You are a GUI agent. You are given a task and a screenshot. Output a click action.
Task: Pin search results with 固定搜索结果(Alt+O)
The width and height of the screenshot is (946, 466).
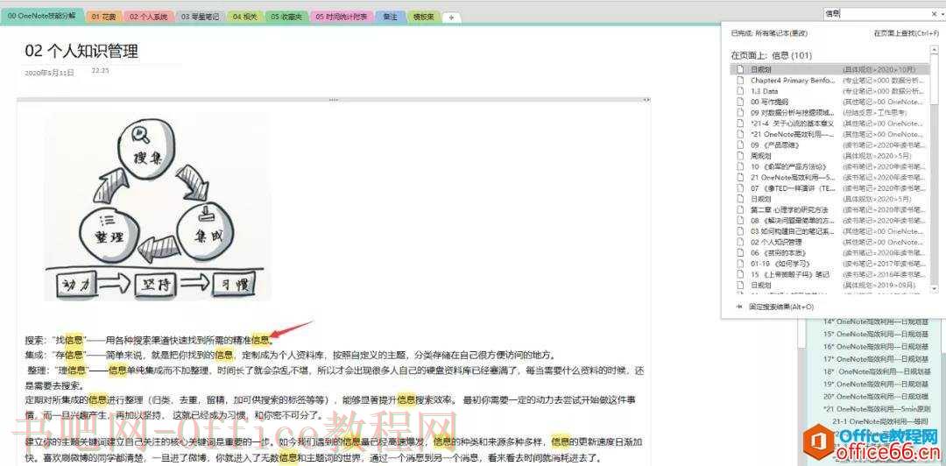(781, 307)
